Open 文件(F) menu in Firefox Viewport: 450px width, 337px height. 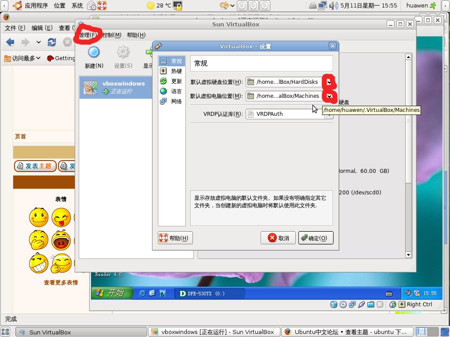(15, 28)
